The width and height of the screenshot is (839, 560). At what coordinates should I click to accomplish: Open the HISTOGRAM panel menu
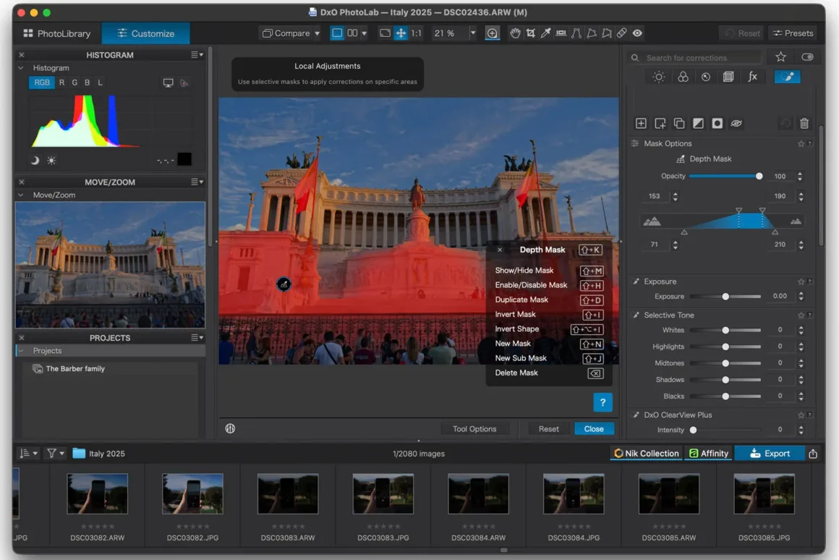(197, 54)
